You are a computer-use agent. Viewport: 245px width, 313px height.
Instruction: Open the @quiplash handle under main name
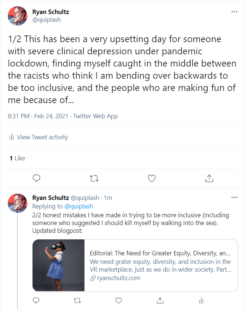tap(47, 20)
